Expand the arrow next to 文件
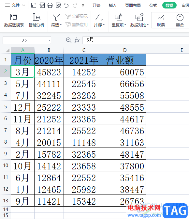 [23, 6]
